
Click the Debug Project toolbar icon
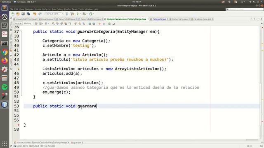coord(84,14)
